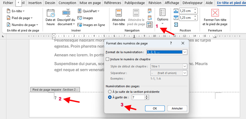Switch to the Affichage tab
The image size is (246, 119).
click(x=172, y=3)
